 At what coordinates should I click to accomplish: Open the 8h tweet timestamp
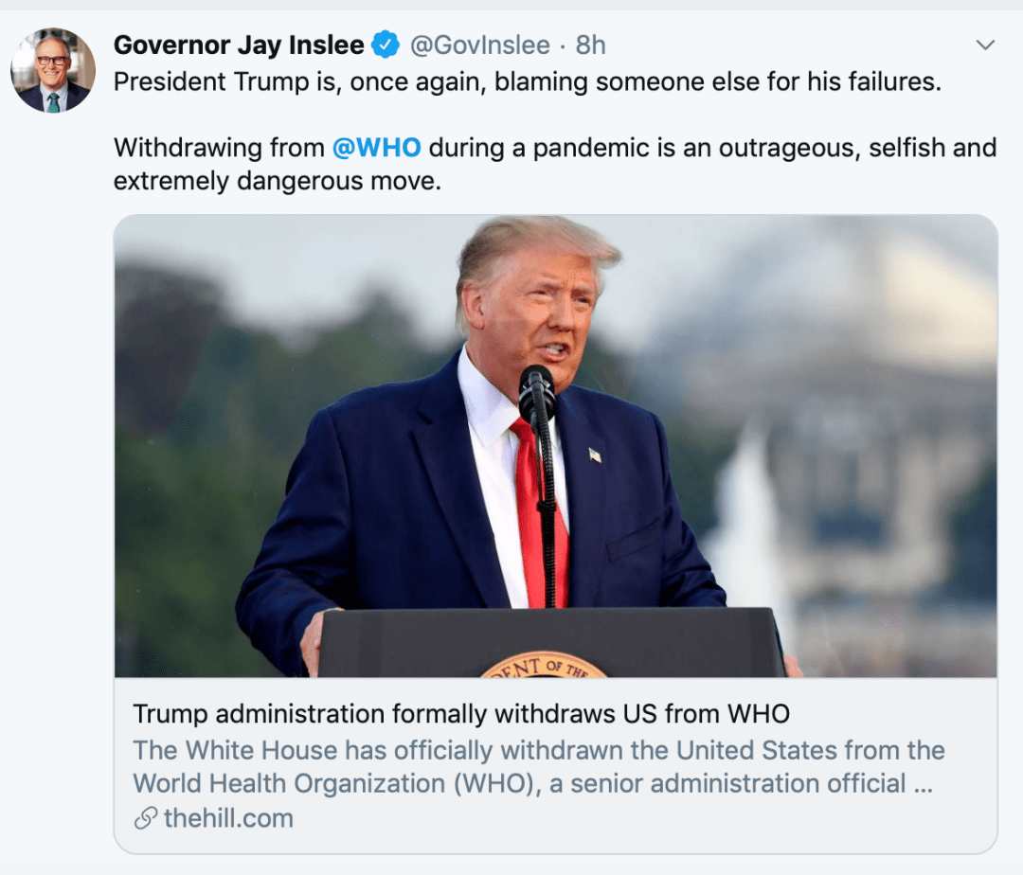590,45
